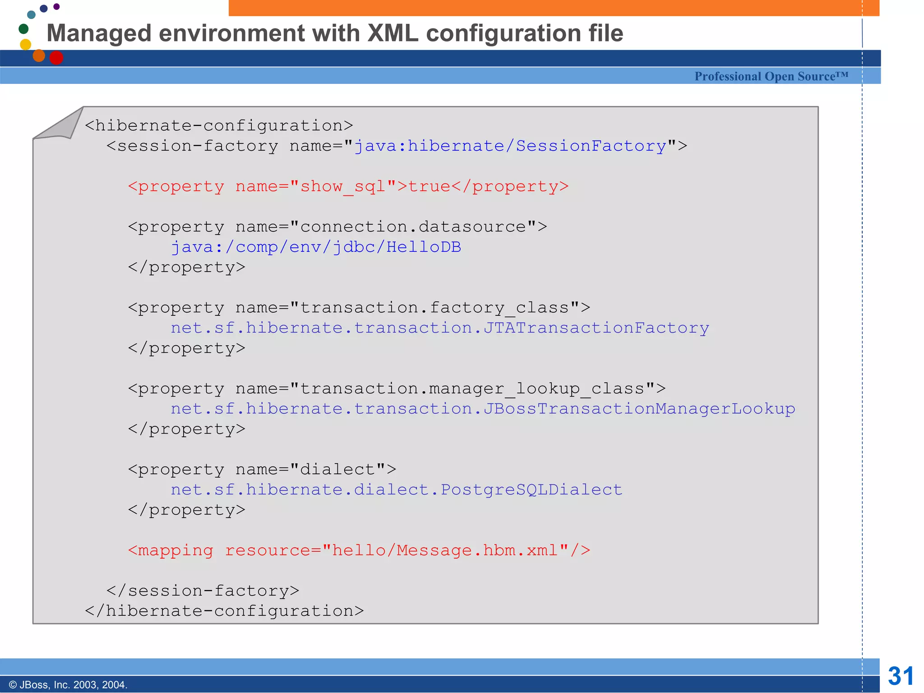Click the dark blue dot in the logo
Viewport: 924px width, 693px height.
(44, 9)
